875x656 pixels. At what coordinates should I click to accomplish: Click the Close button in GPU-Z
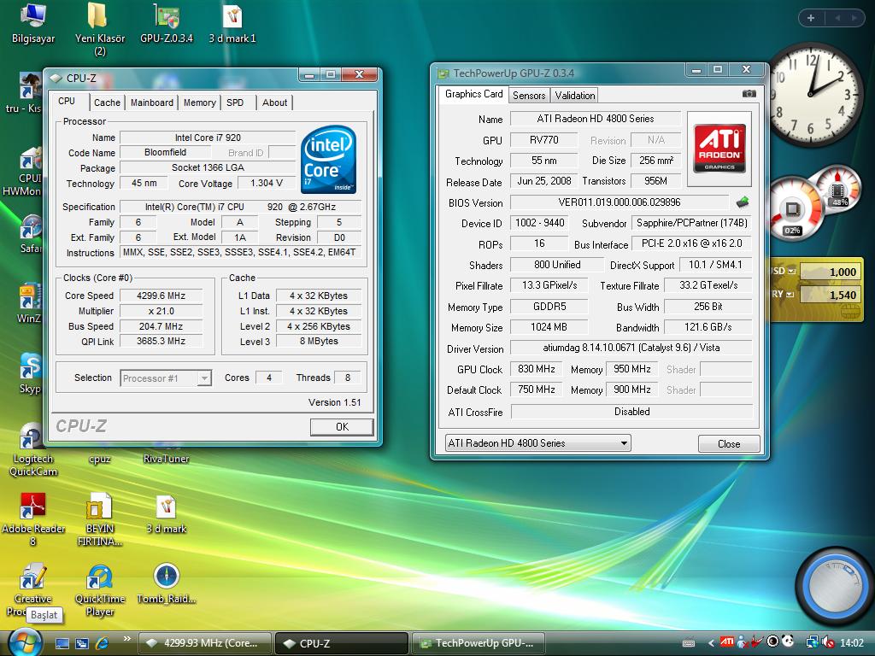pos(729,443)
